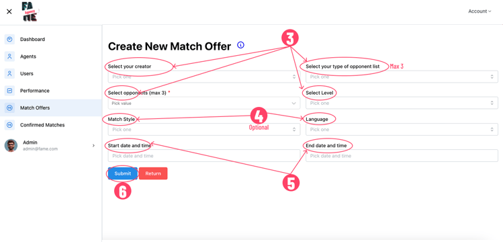Click the blue info icon beside title
This screenshot has width=503, height=242.
[240, 45]
